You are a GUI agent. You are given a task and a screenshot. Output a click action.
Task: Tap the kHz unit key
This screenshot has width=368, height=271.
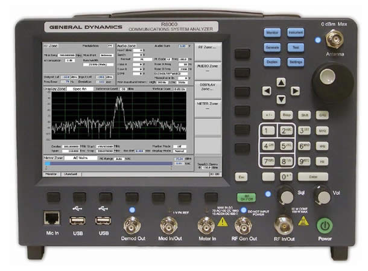[322, 146]
